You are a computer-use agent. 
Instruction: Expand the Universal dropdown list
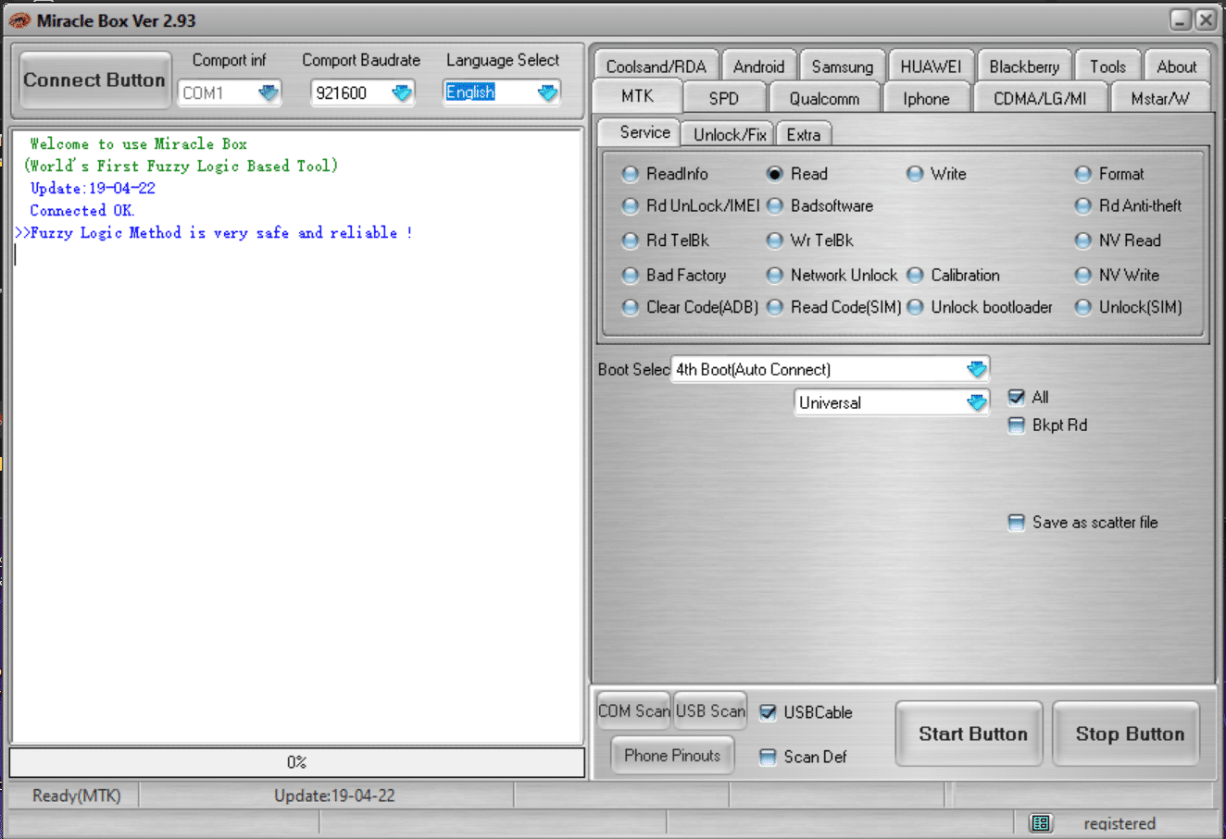tap(976, 402)
